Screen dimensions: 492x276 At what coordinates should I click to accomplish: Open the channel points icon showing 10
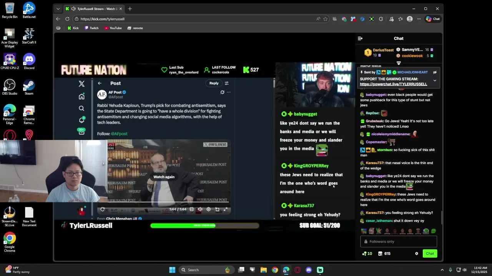367,253
